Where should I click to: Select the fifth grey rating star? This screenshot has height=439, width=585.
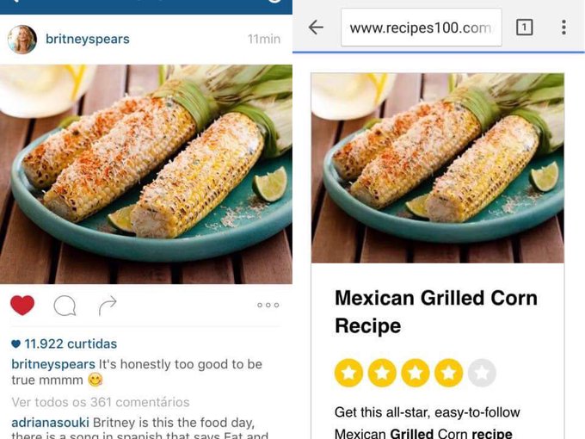pos(482,373)
